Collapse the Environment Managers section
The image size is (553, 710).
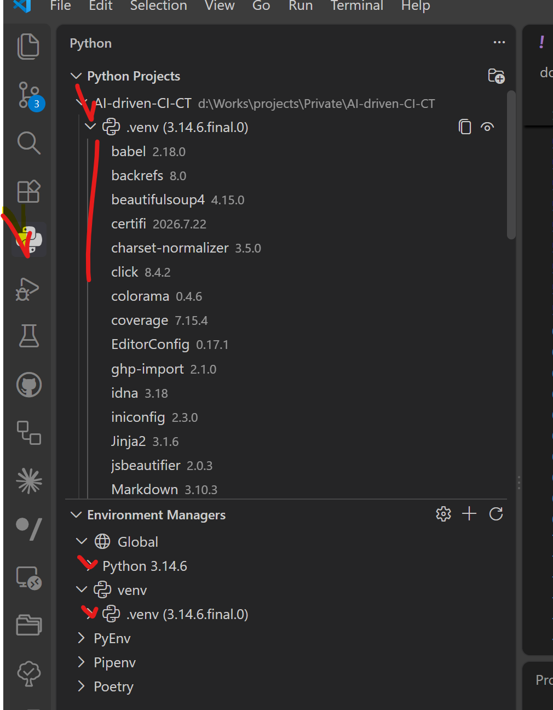pos(76,514)
